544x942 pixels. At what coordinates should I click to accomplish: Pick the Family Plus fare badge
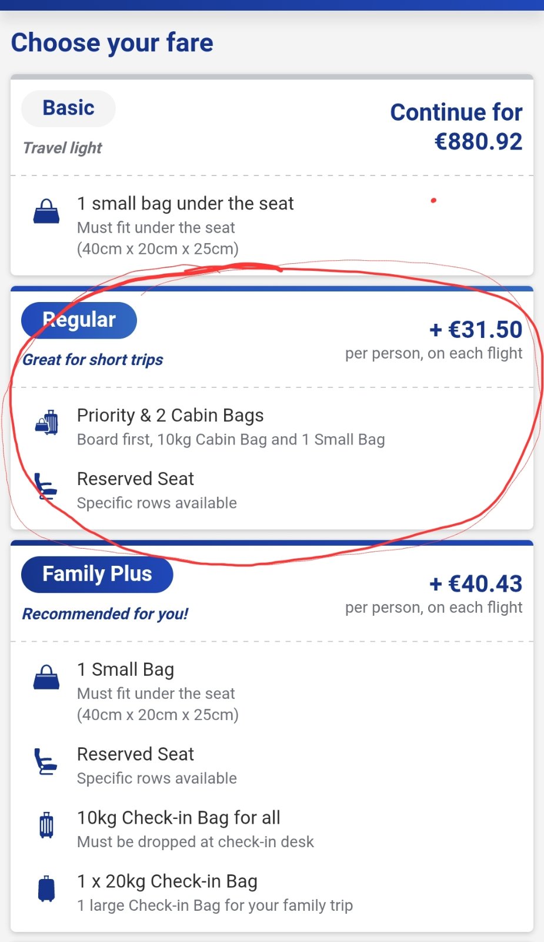point(97,574)
